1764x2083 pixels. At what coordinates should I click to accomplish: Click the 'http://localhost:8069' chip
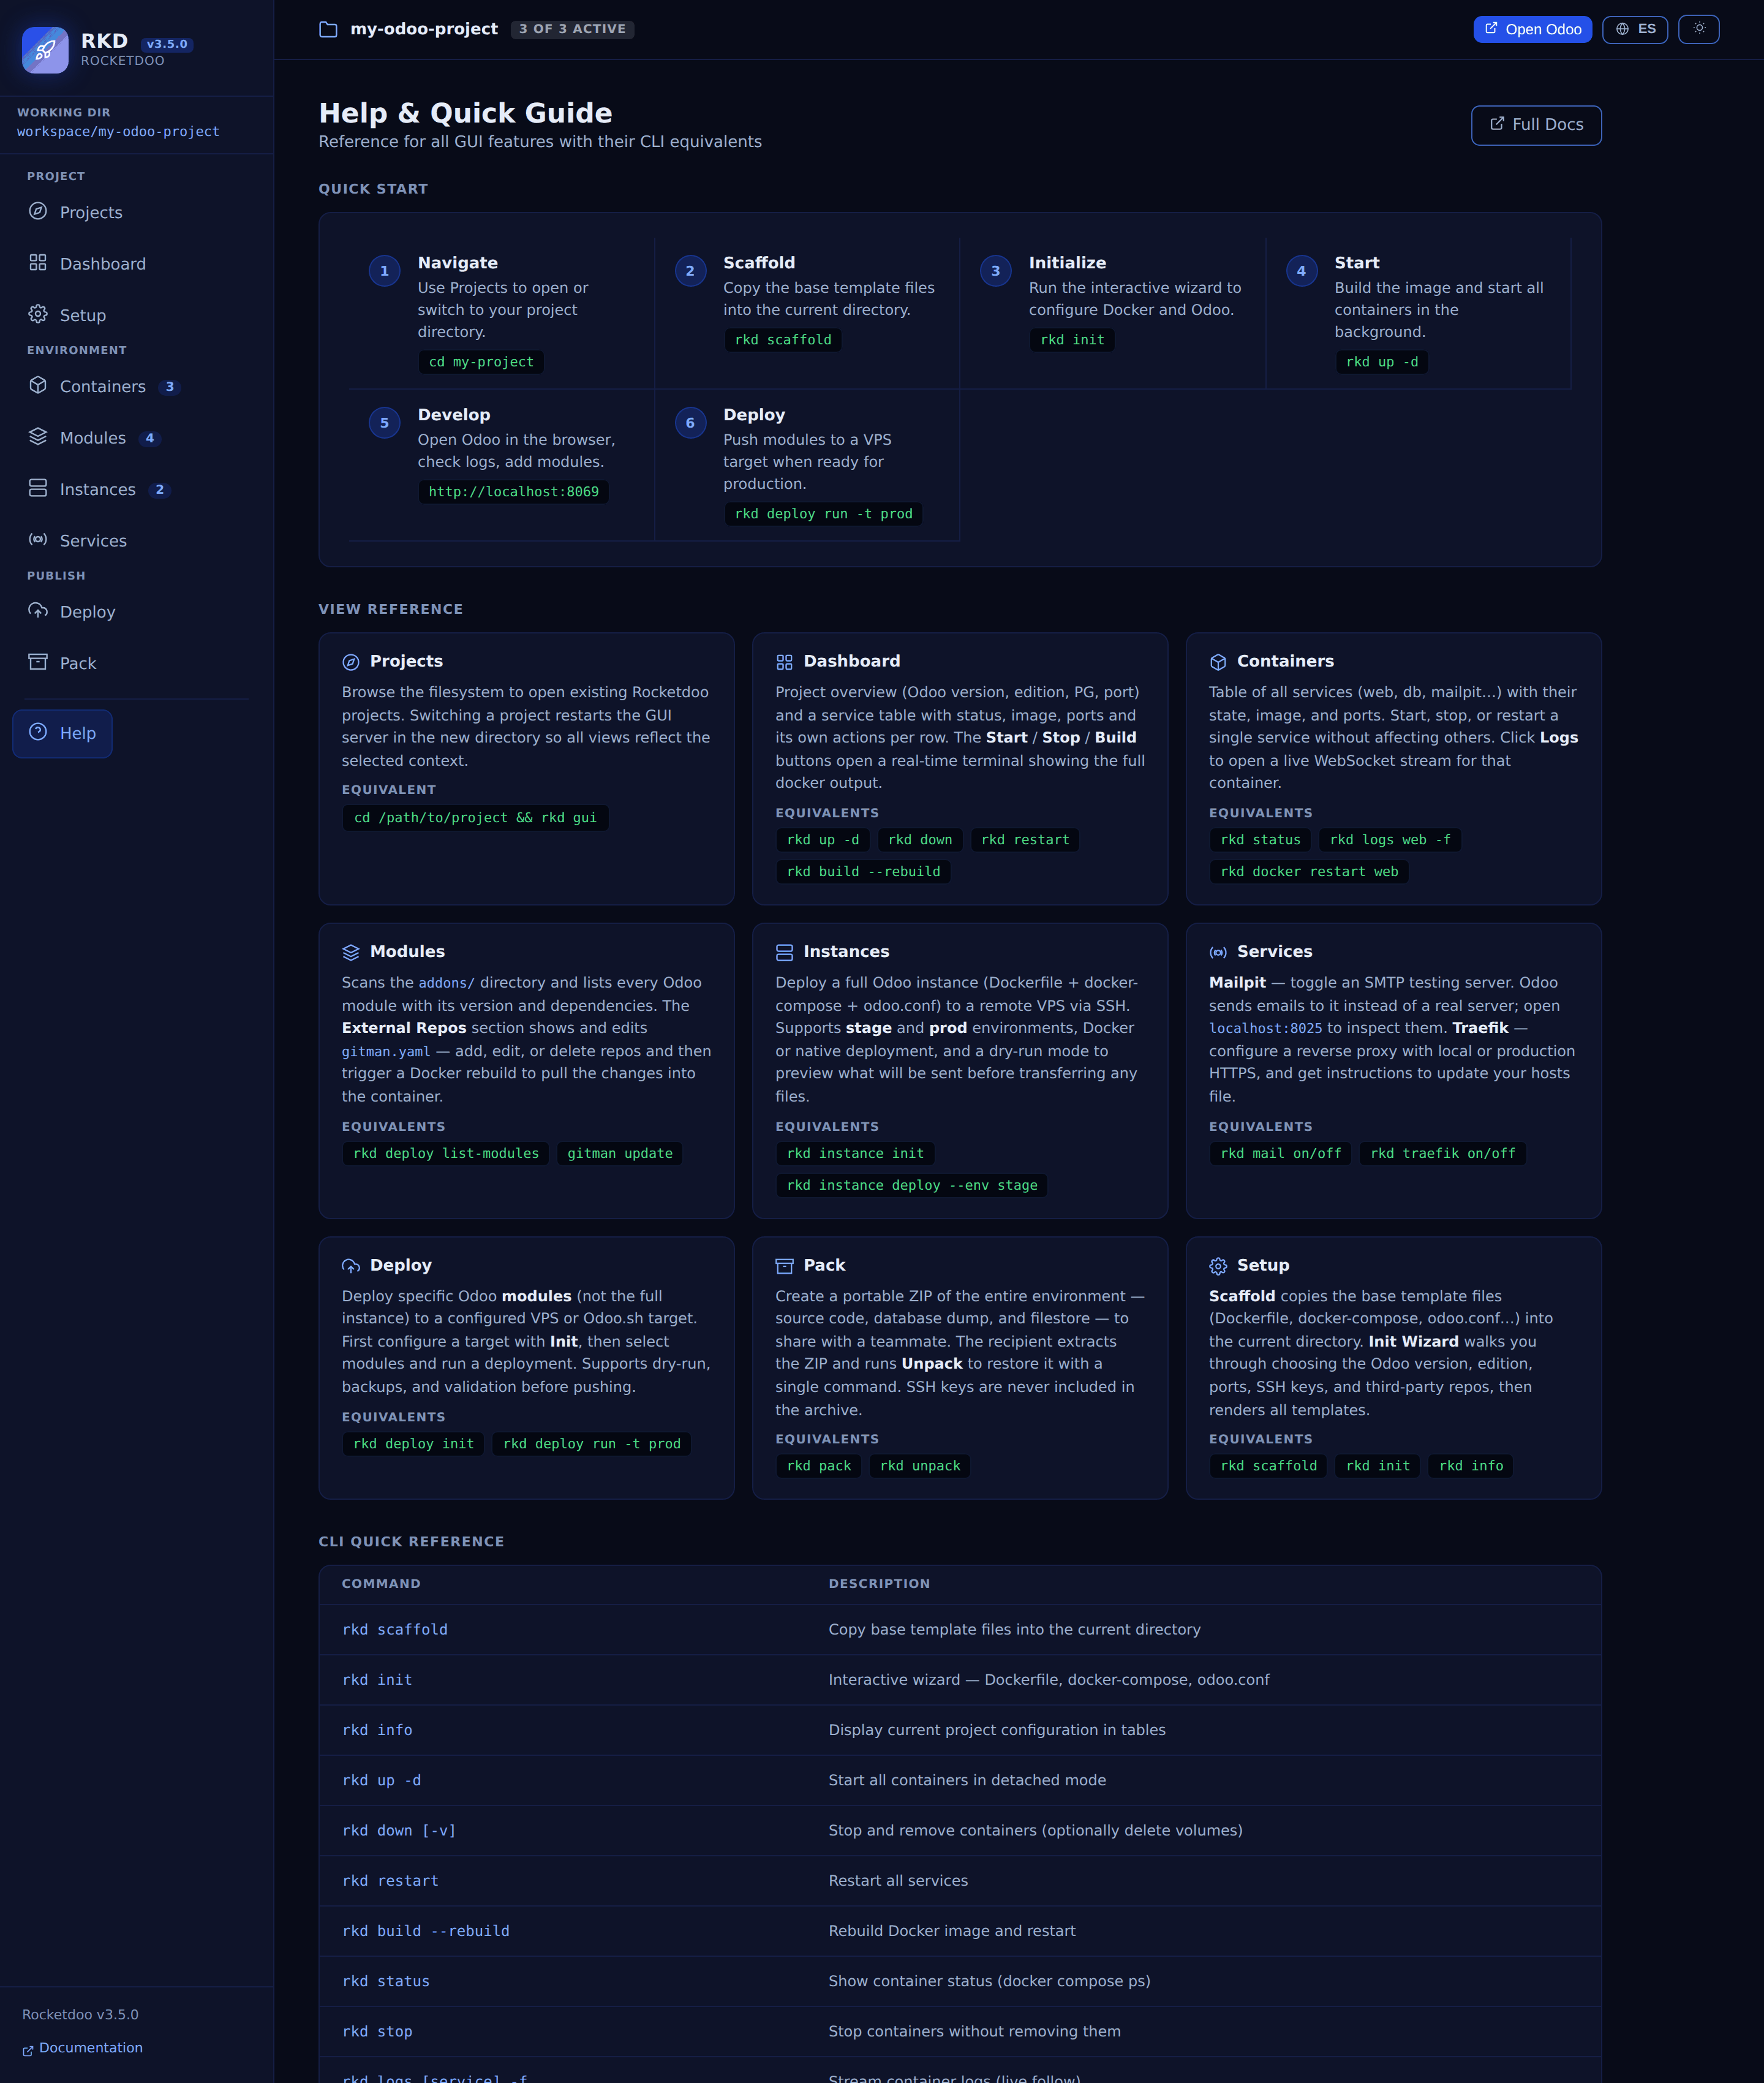(514, 492)
